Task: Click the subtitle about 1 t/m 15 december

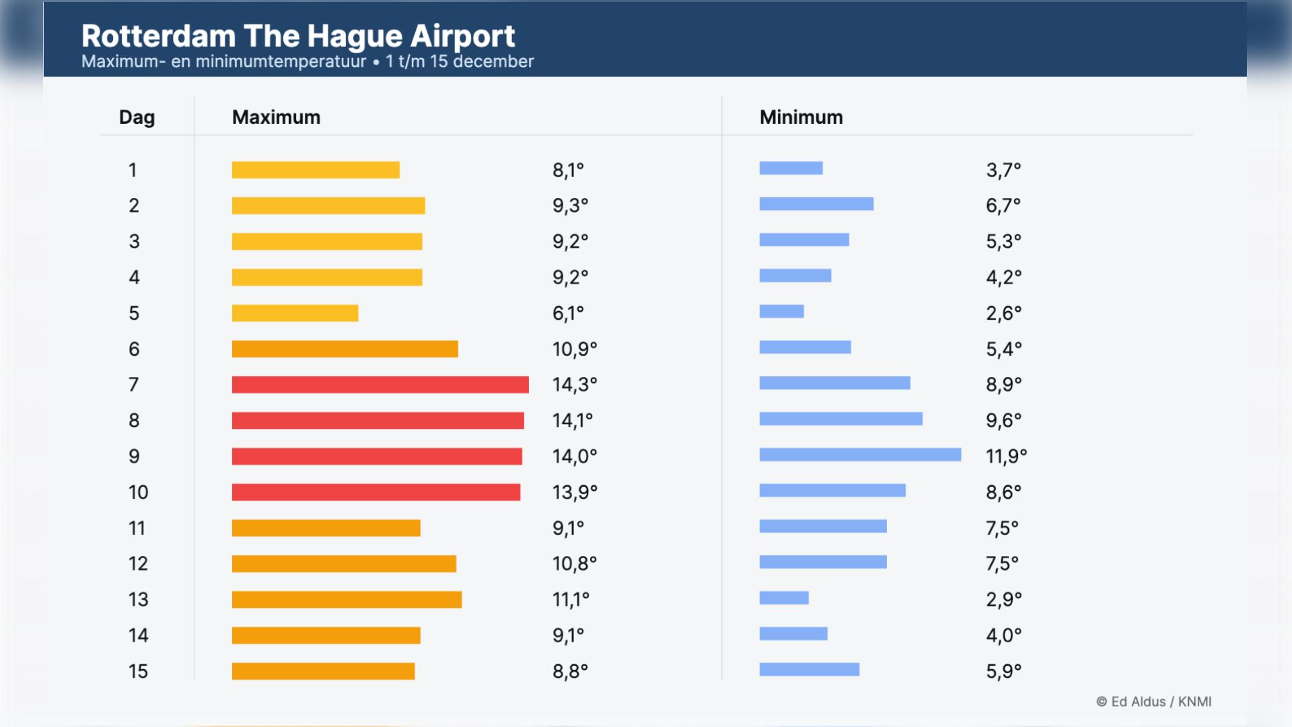Action: pyautogui.click(x=308, y=61)
